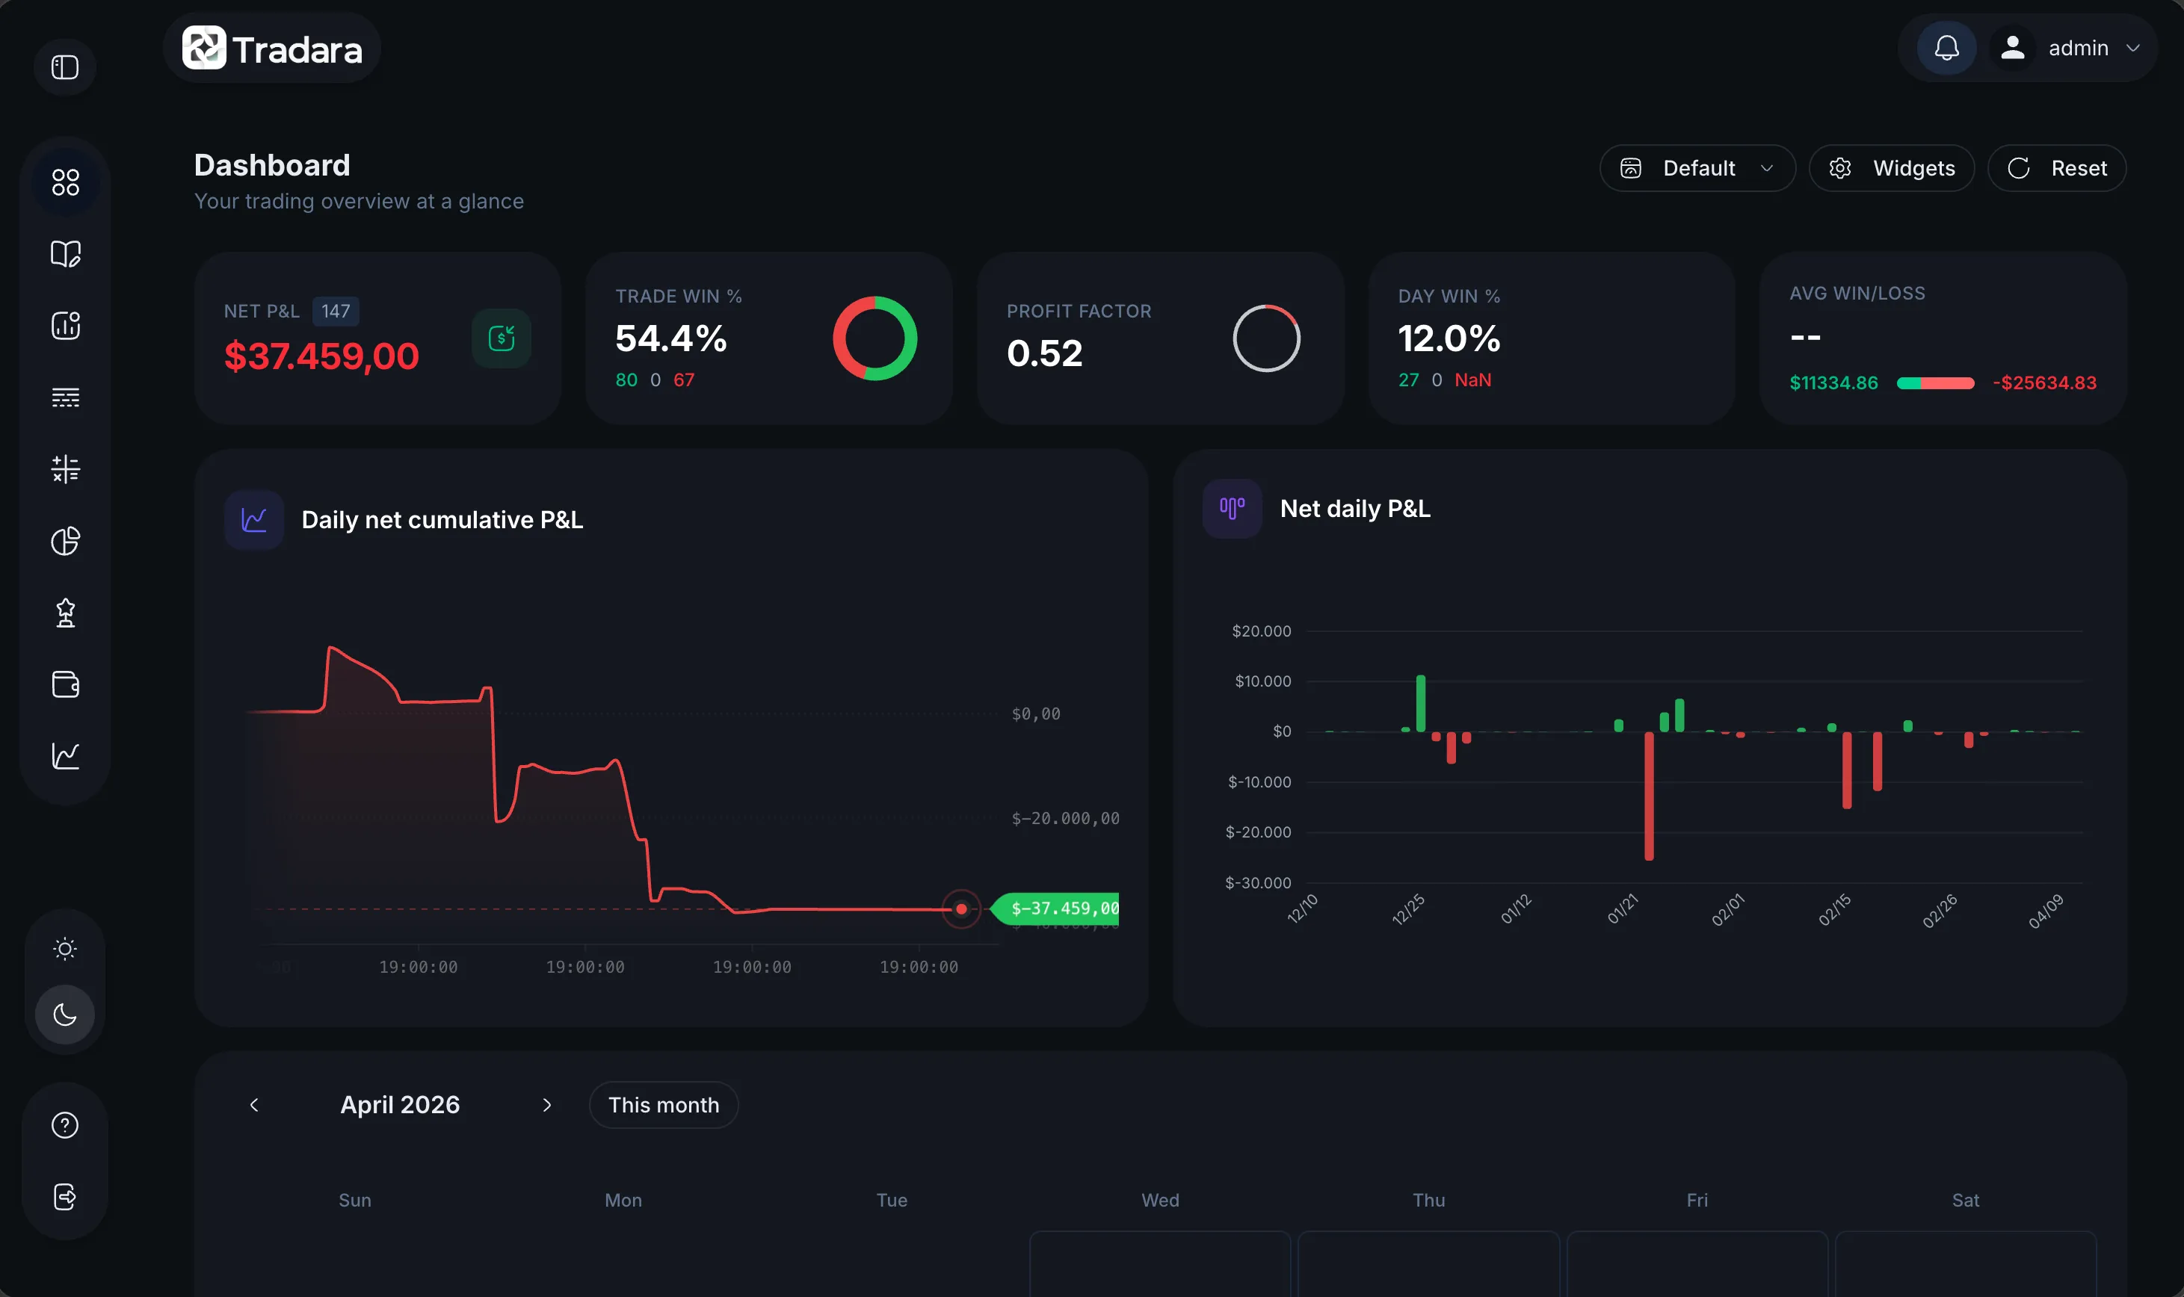Select the Dashboard sidebar item
Image resolution: width=2184 pixels, height=1297 pixels.
[x=66, y=182]
